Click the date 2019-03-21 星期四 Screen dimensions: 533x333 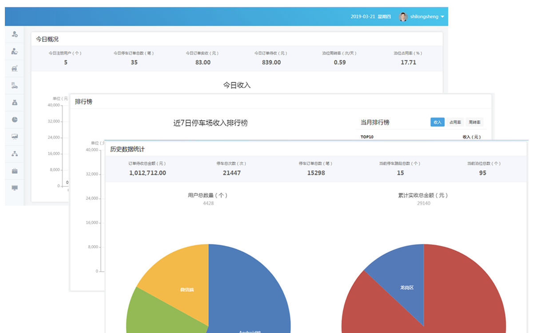point(371,17)
